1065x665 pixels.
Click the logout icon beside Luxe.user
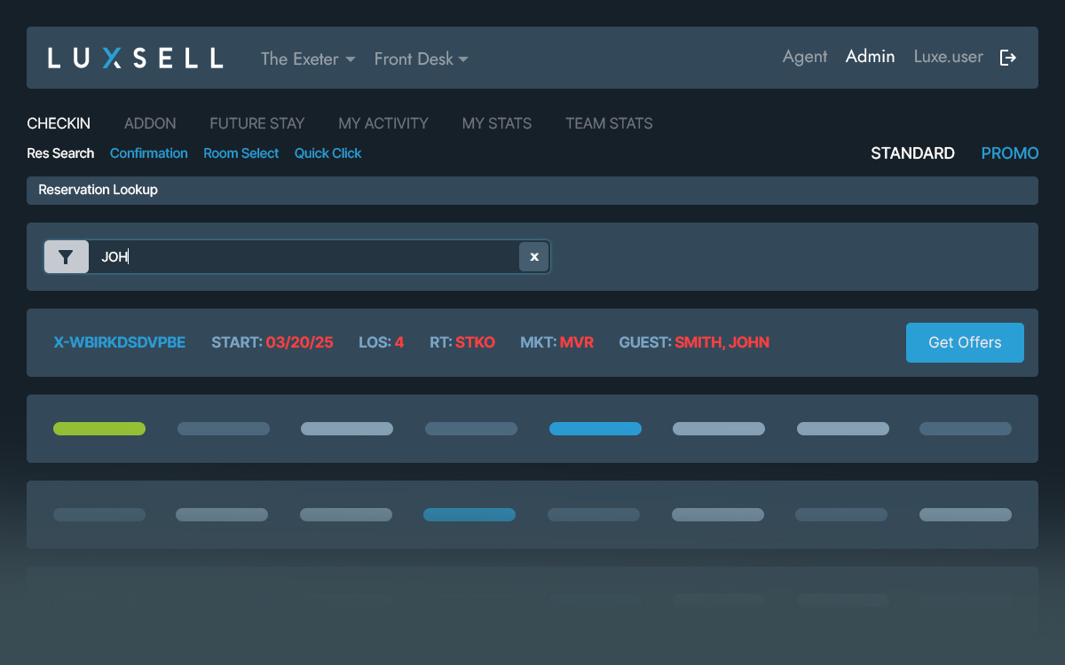[x=1008, y=58]
